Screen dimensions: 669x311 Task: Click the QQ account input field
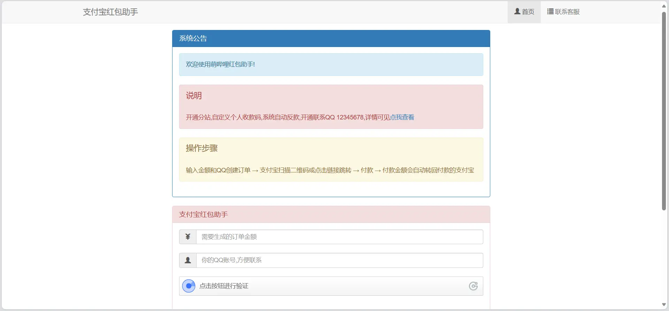point(340,260)
